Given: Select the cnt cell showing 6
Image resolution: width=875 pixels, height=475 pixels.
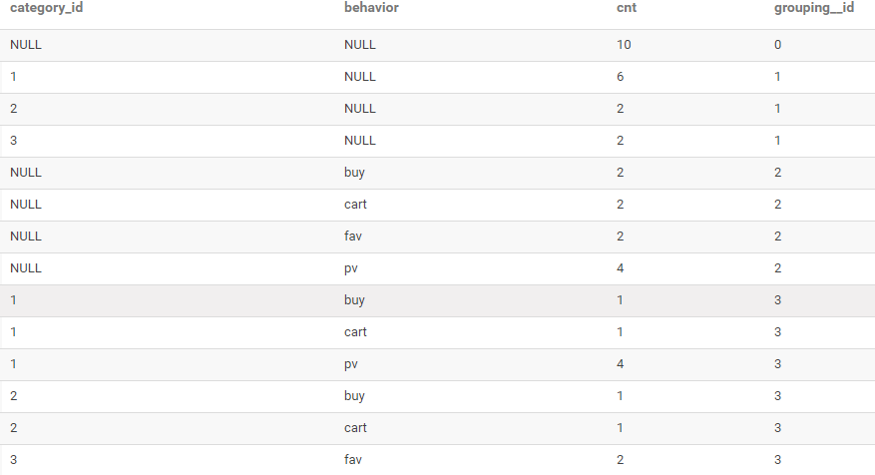Looking at the screenshot, I should coord(621,77).
